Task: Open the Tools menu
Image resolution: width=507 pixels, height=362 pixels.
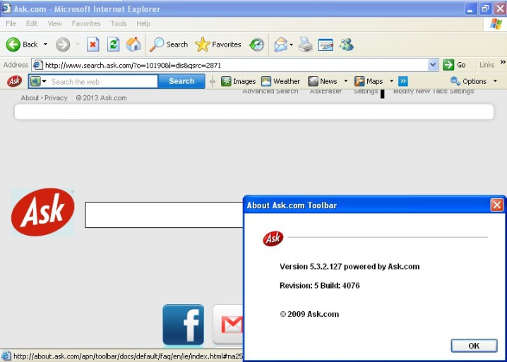Action: tap(119, 23)
